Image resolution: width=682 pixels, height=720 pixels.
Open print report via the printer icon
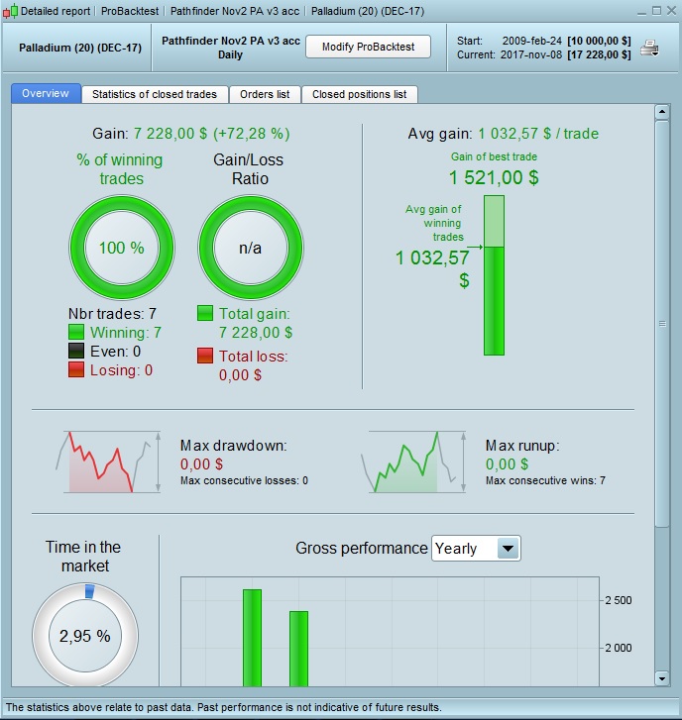pos(650,48)
